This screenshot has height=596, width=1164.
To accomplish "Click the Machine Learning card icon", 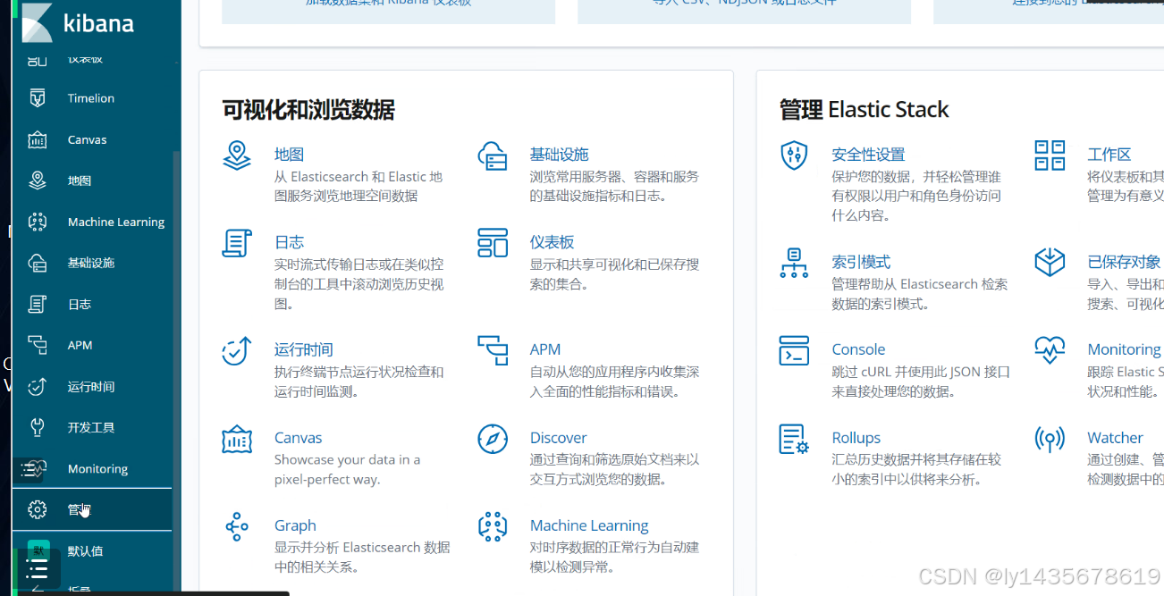I will [493, 526].
